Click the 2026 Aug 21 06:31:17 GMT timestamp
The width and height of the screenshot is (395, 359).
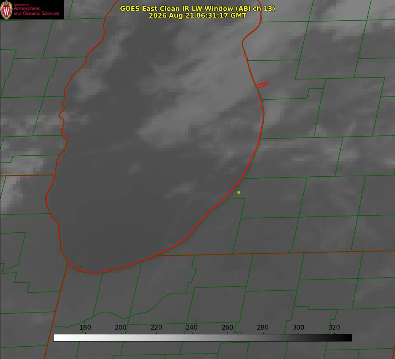coord(197,15)
